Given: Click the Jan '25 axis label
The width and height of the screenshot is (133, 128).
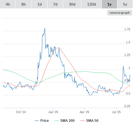Looking at the screenshot, I should coord(53,112).
